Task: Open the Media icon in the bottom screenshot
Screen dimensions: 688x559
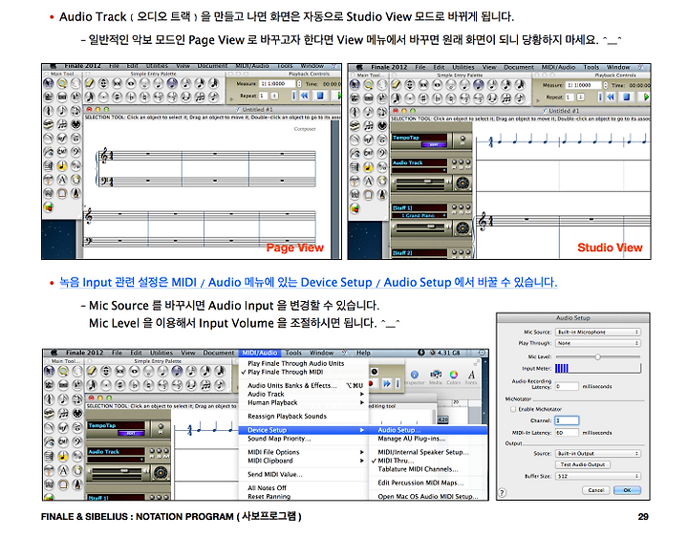Action: 436,376
